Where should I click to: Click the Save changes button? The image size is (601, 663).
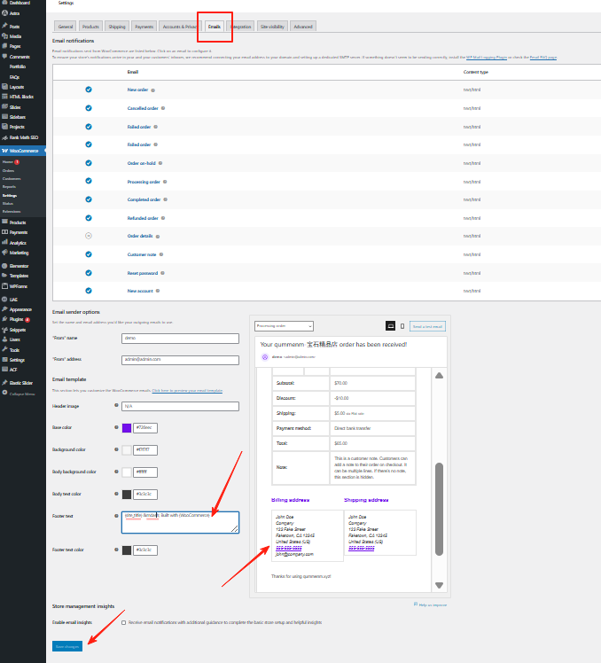click(67, 646)
